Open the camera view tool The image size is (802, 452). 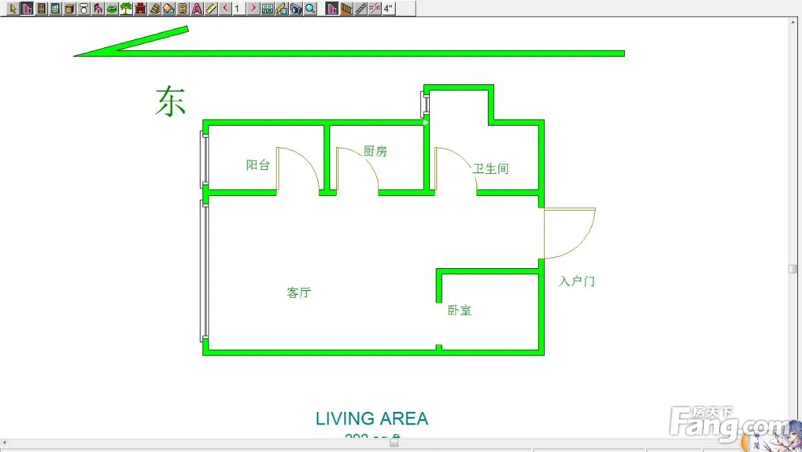pos(296,9)
